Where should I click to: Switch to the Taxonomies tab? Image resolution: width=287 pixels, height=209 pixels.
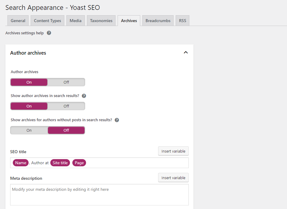tap(101, 20)
